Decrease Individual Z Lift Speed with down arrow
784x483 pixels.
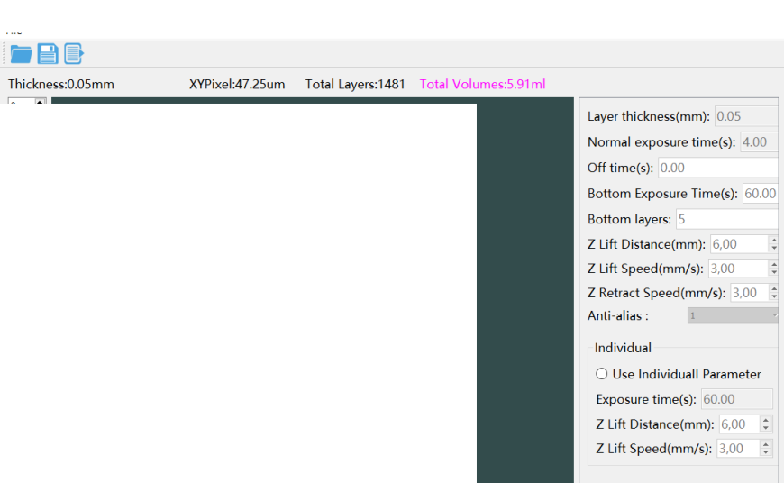[766, 452]
